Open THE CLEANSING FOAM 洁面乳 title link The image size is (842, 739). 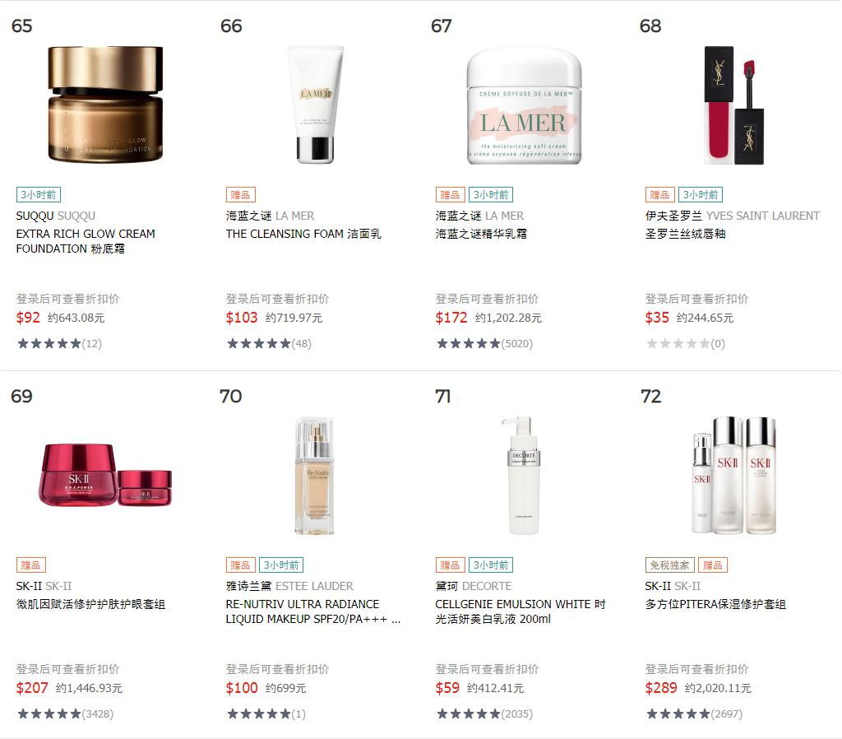pyautogui.click(x=303, y=234)
